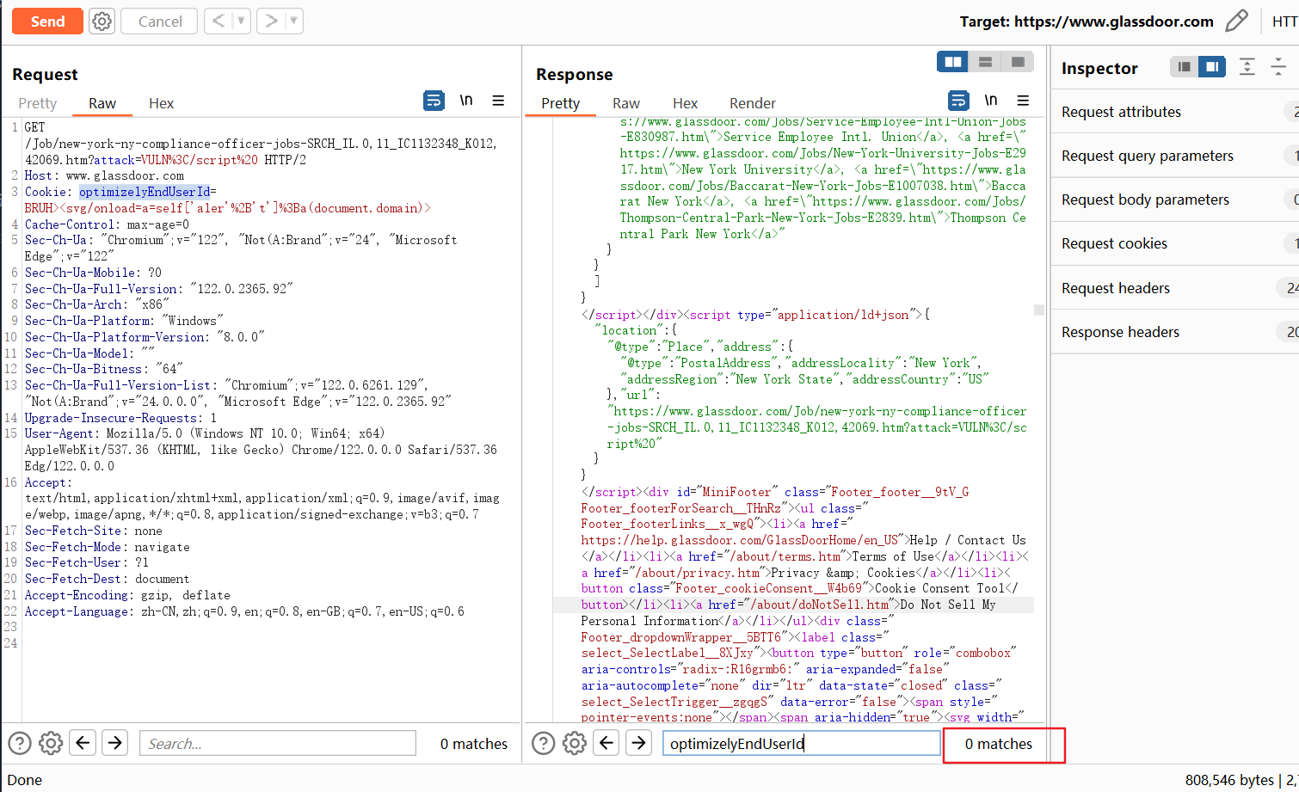
Task: Select the Response Pretty tab
Action: click(x=561, y=103)
